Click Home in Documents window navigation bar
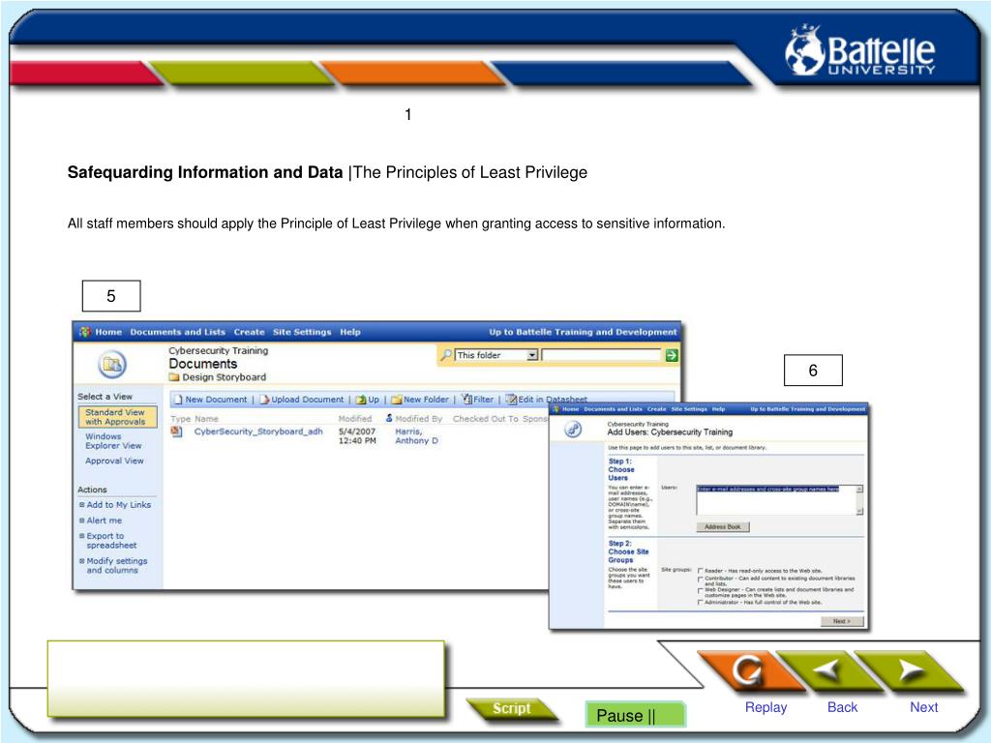Viewport: 991px width, 743px height. click(x=108, y=332)
